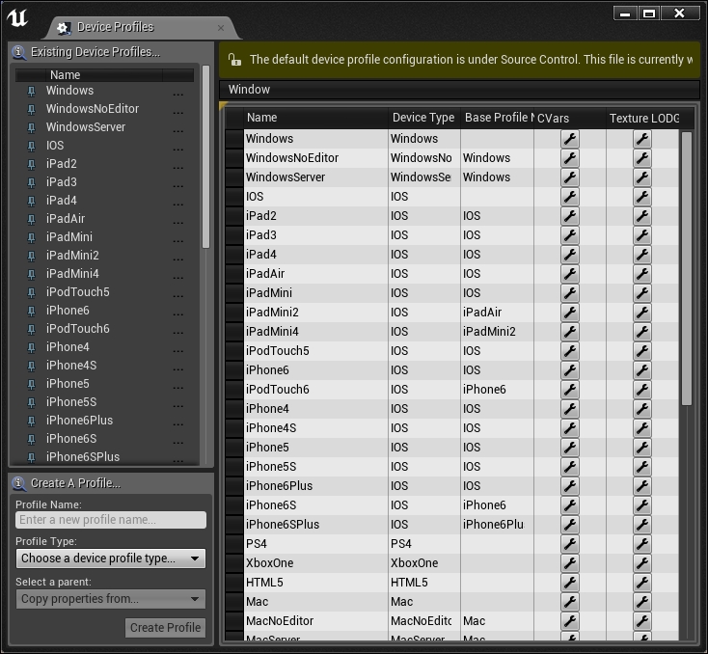The image size is (708, 654).
Task: Open CVars wrench for PS4 row
Action: point(570,544)
